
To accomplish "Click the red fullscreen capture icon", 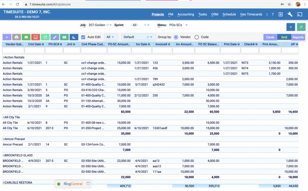I will pyautogui.click(x=36, y=37).
